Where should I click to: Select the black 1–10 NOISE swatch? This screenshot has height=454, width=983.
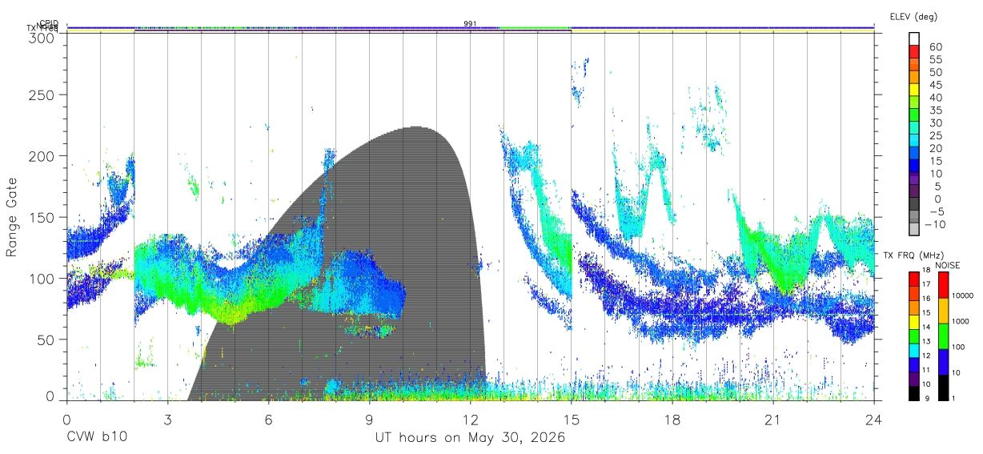(x=943, y=388)
